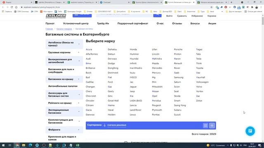Open a new browser tab
264x148 pixels.
[x=231, y=2]
